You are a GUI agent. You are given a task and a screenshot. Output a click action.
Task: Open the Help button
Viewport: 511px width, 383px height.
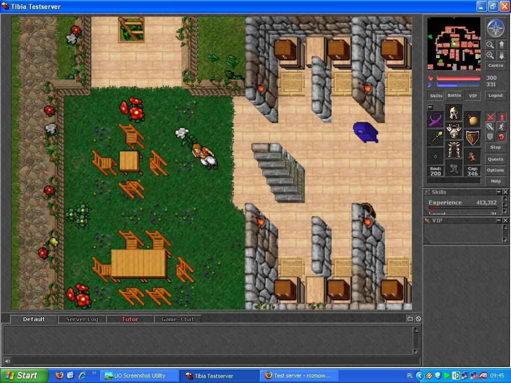tap(496, 181)
